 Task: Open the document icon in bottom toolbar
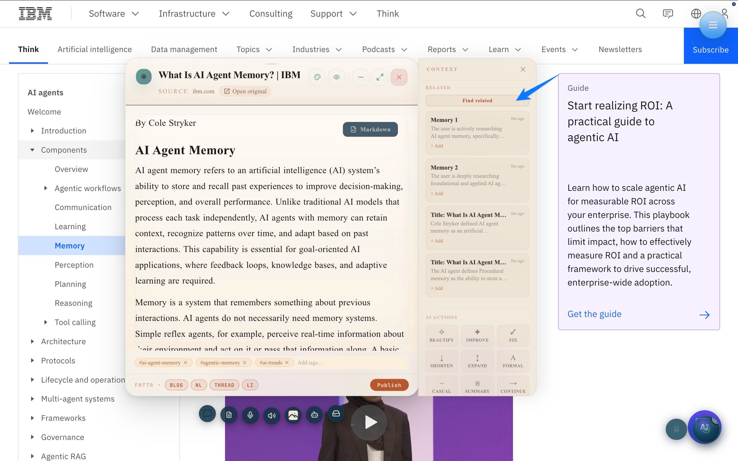coord(229,415)
